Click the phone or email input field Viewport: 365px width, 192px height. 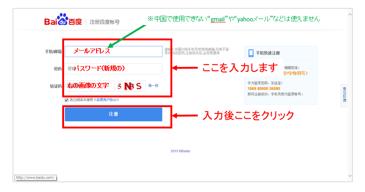click(x=113, y=51)
